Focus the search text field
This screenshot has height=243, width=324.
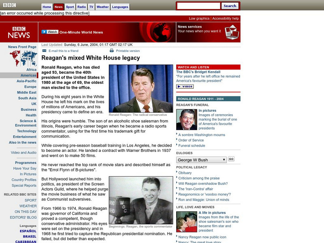(x=198, y=6)
